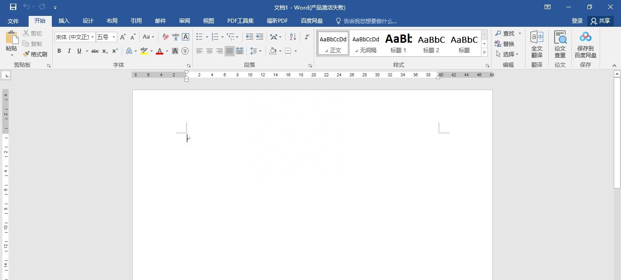Open the 文件 menu

coord(13,20)
